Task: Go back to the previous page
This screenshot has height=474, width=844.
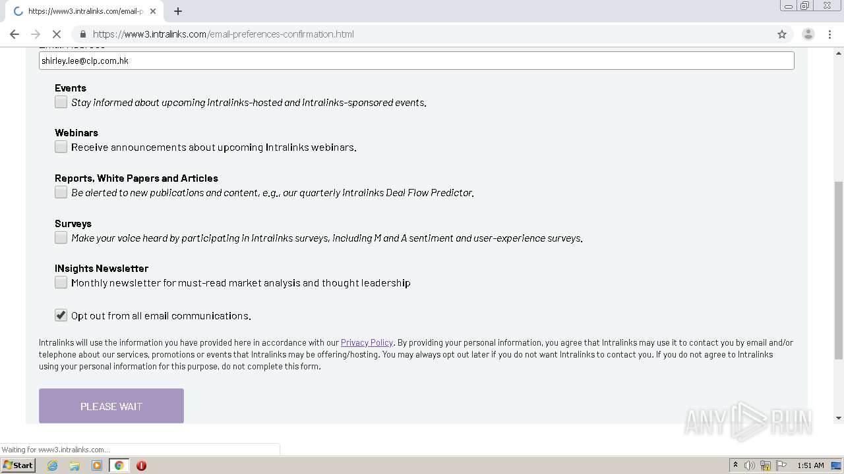Action: tap(15, 34)
